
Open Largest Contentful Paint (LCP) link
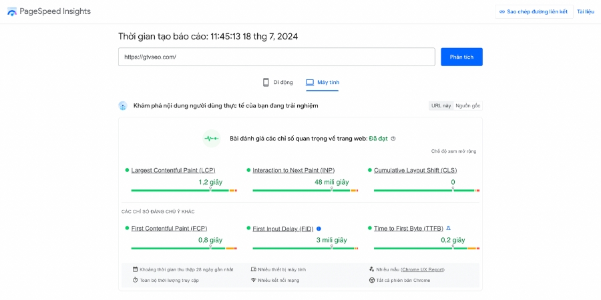tap(173, 170)
